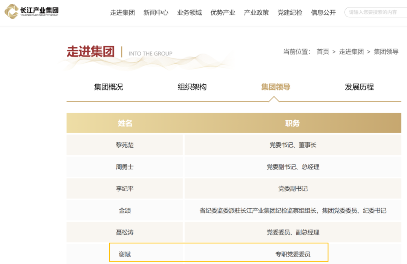
Task: Click 金颂's position starting 省纪委监委派驻
Action: [293, 210]
